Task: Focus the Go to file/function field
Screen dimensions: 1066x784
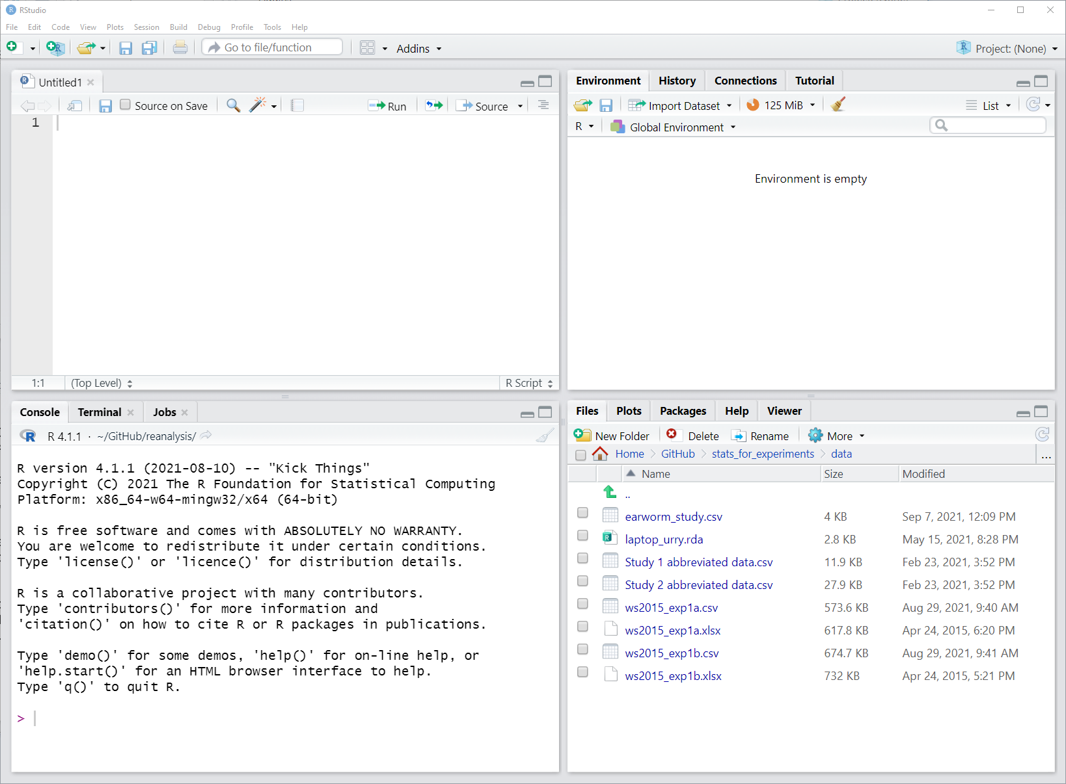Action: (272, 47)
